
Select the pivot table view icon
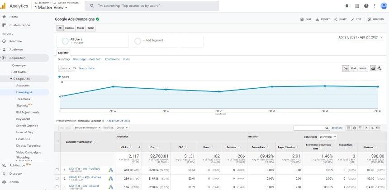[x=378, y=128]
